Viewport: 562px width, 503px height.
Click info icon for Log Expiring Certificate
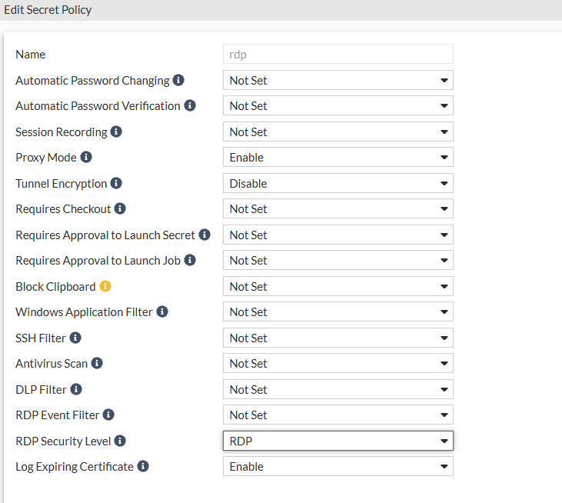tap(143, 466)
